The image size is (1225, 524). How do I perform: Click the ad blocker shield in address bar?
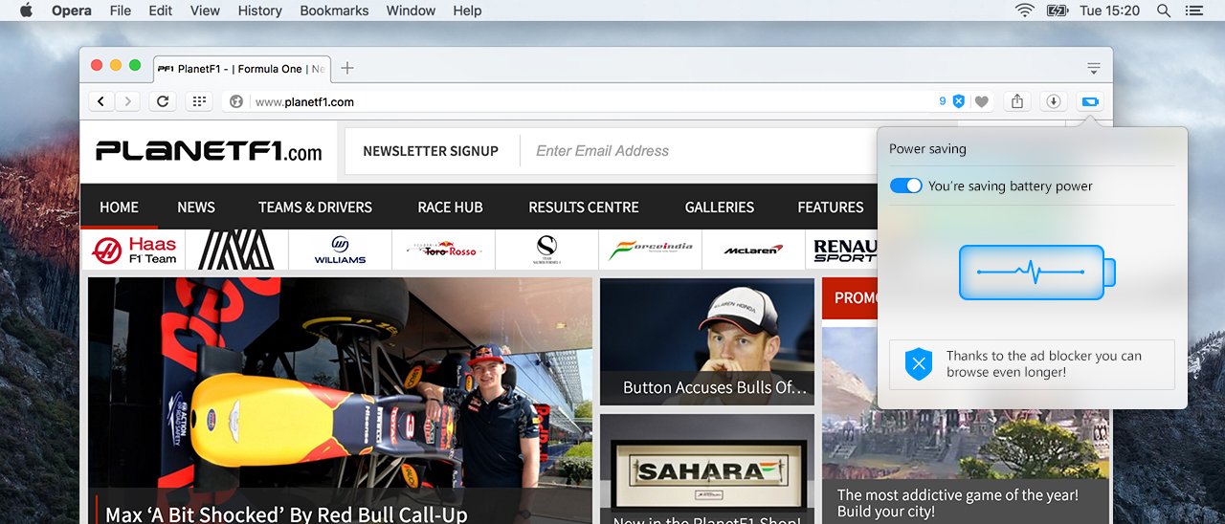(958, 101)
